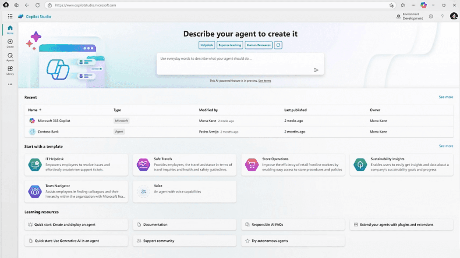Click the Modified by column header
Image resolution: width=460 pixels, height=258 pixels.
pos(208,110)
